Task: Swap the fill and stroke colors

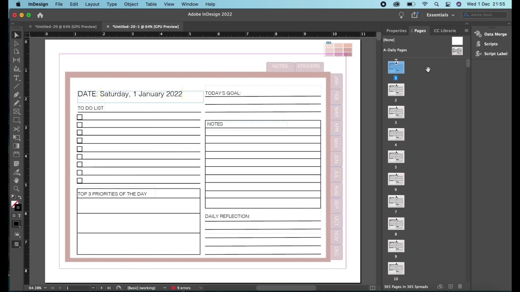Action: tap(20, 196)
